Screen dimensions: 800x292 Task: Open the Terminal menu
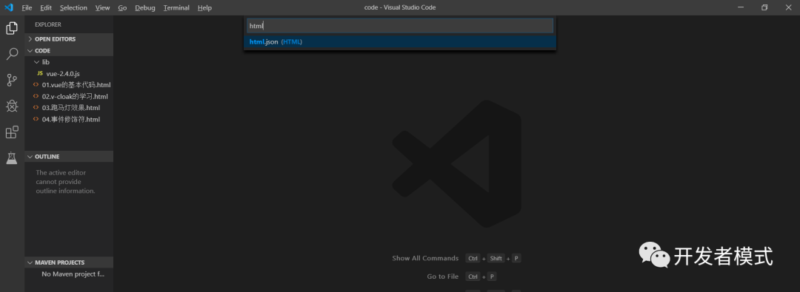click(176, 7)
